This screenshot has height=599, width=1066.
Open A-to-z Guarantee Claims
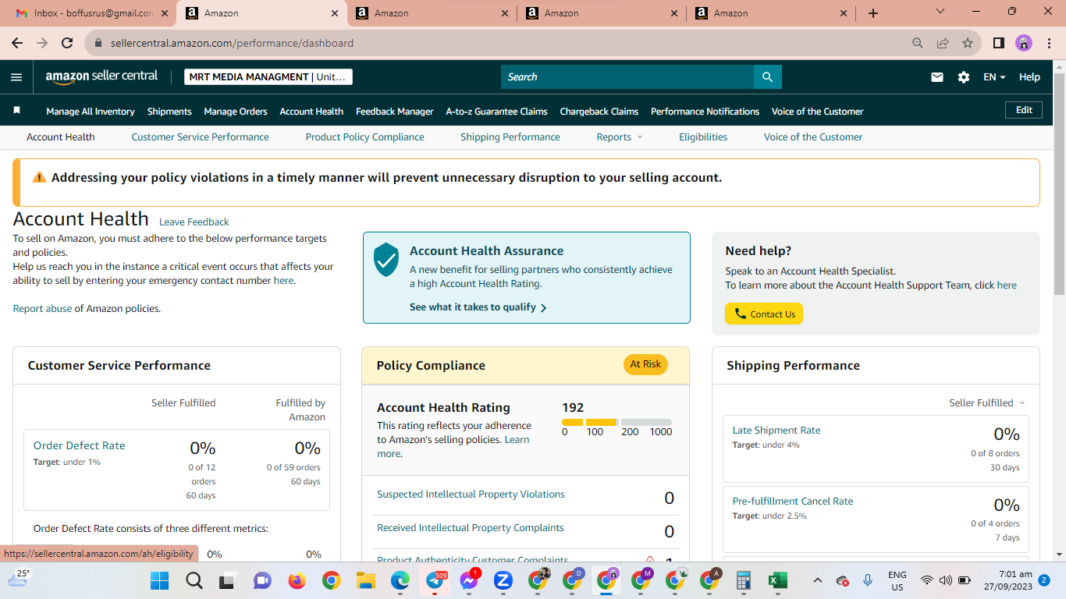coord(496,112)
